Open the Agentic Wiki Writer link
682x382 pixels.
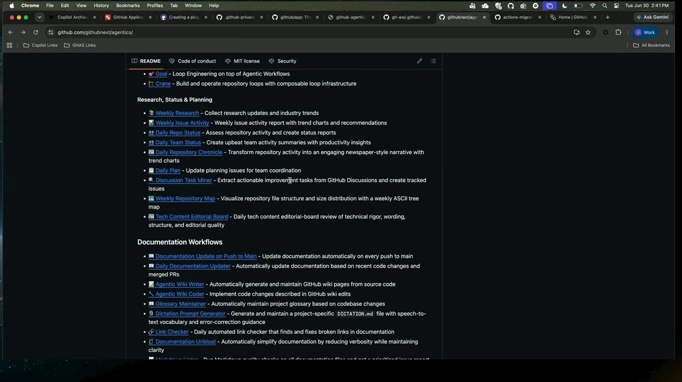click(x=179, y=284)
